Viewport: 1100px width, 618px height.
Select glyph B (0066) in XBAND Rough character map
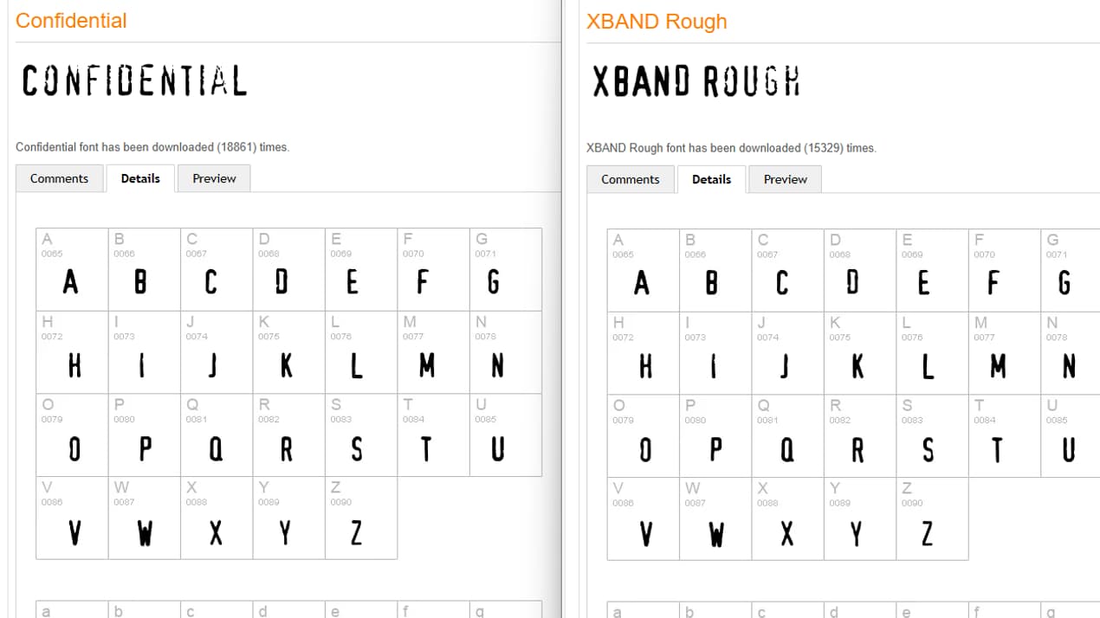tap(715, 270)
